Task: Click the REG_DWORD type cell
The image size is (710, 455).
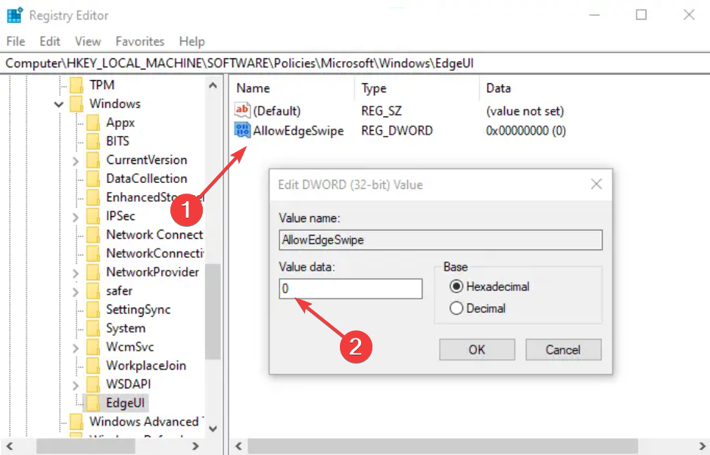Action: (x=397, y=131)
